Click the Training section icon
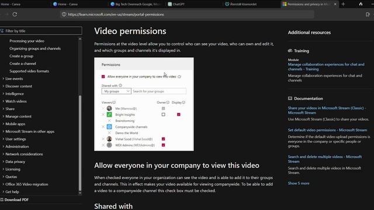Screen dimensions: 374x210 (x=290, y=51)
